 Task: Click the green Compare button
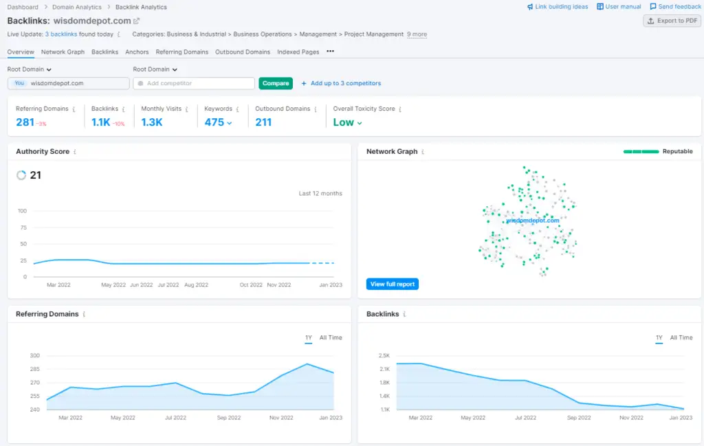tap(276, 83)
